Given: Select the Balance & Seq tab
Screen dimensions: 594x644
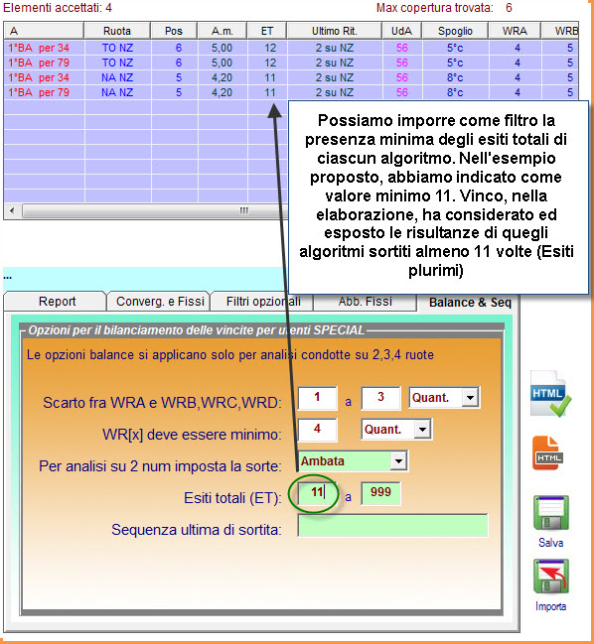Looking at the screenshot, I should 470,303.
